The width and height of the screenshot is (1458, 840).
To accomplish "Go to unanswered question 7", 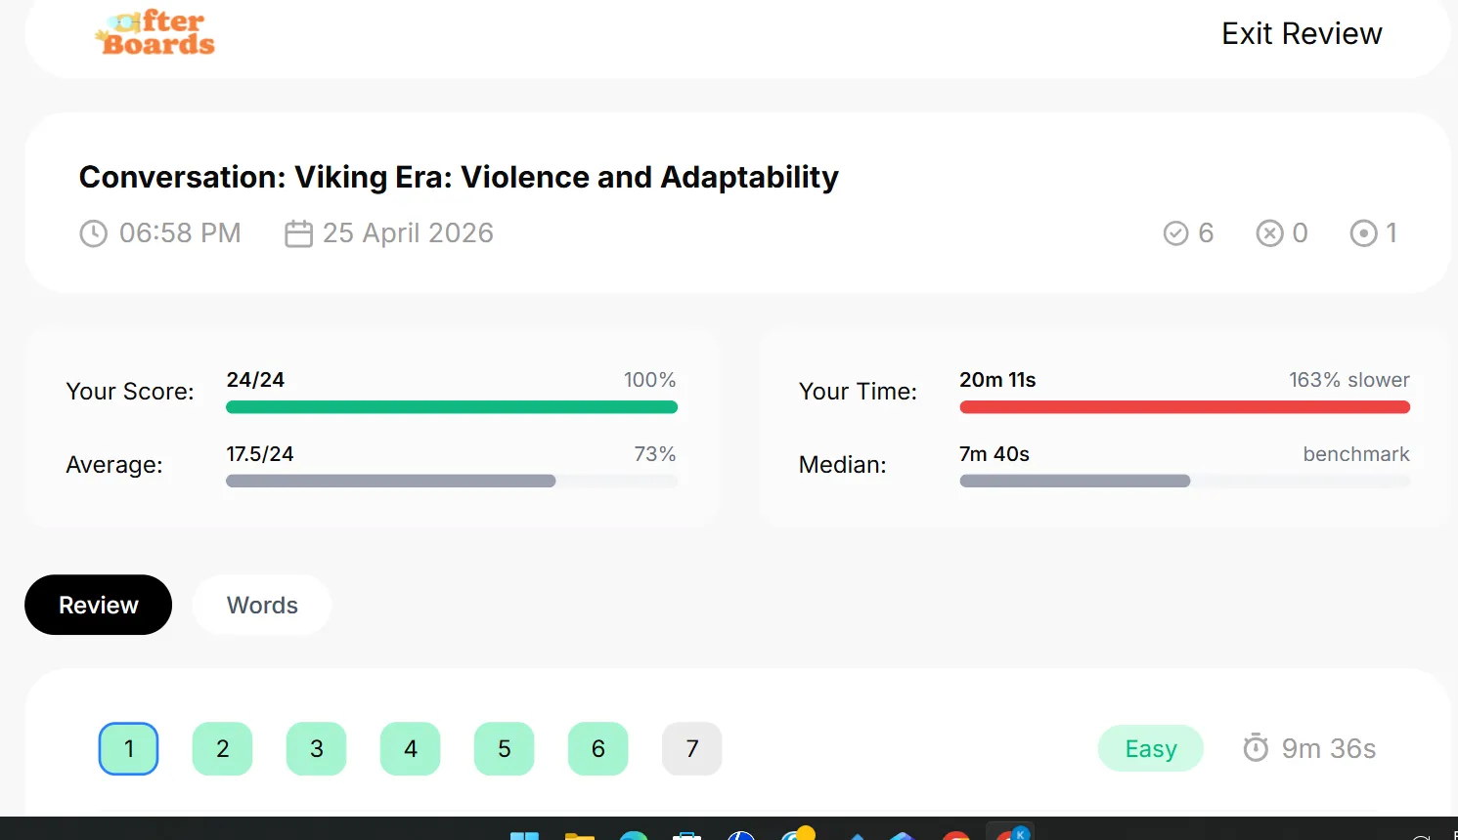I will click(692, 749).
